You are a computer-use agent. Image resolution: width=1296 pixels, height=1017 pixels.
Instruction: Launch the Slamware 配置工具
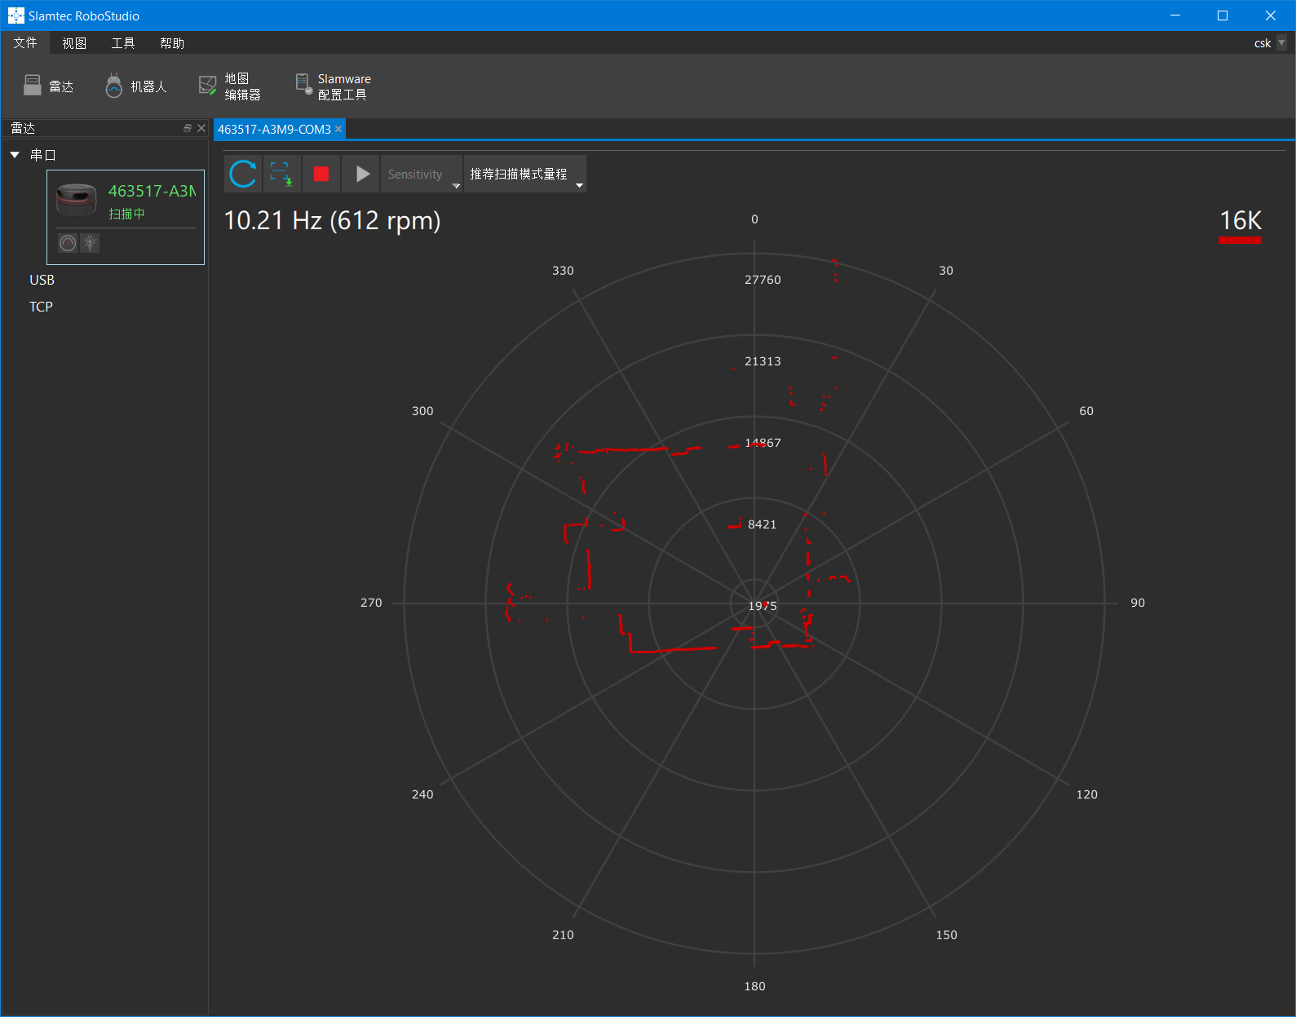pos(333,86)
